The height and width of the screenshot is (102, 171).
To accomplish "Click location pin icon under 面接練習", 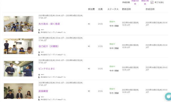I will tap(39, 97).
